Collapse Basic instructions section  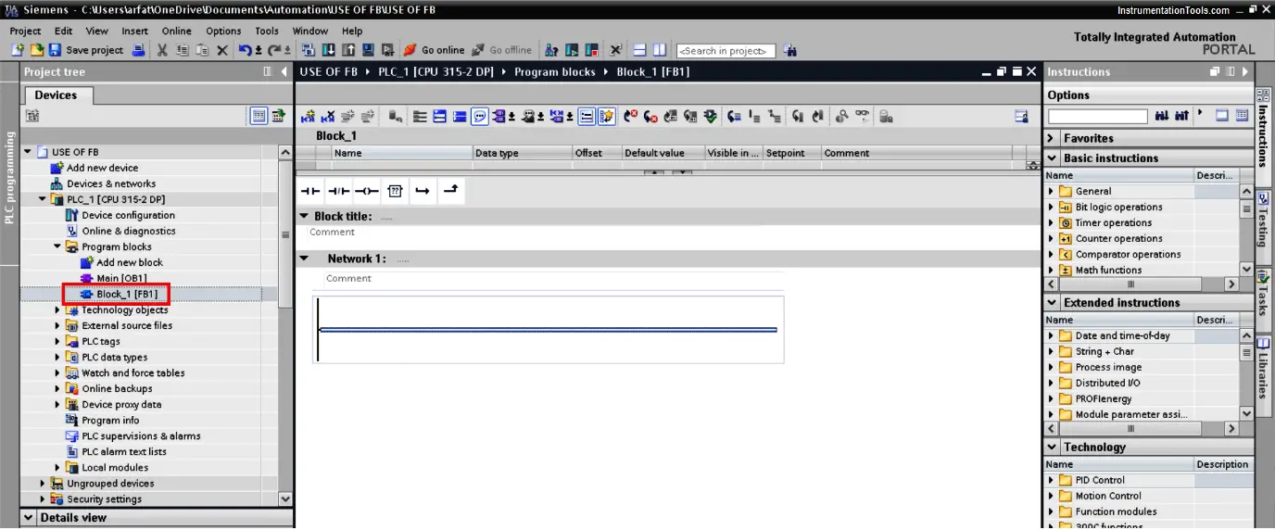pyautogui.click(x=1052, y=158)
